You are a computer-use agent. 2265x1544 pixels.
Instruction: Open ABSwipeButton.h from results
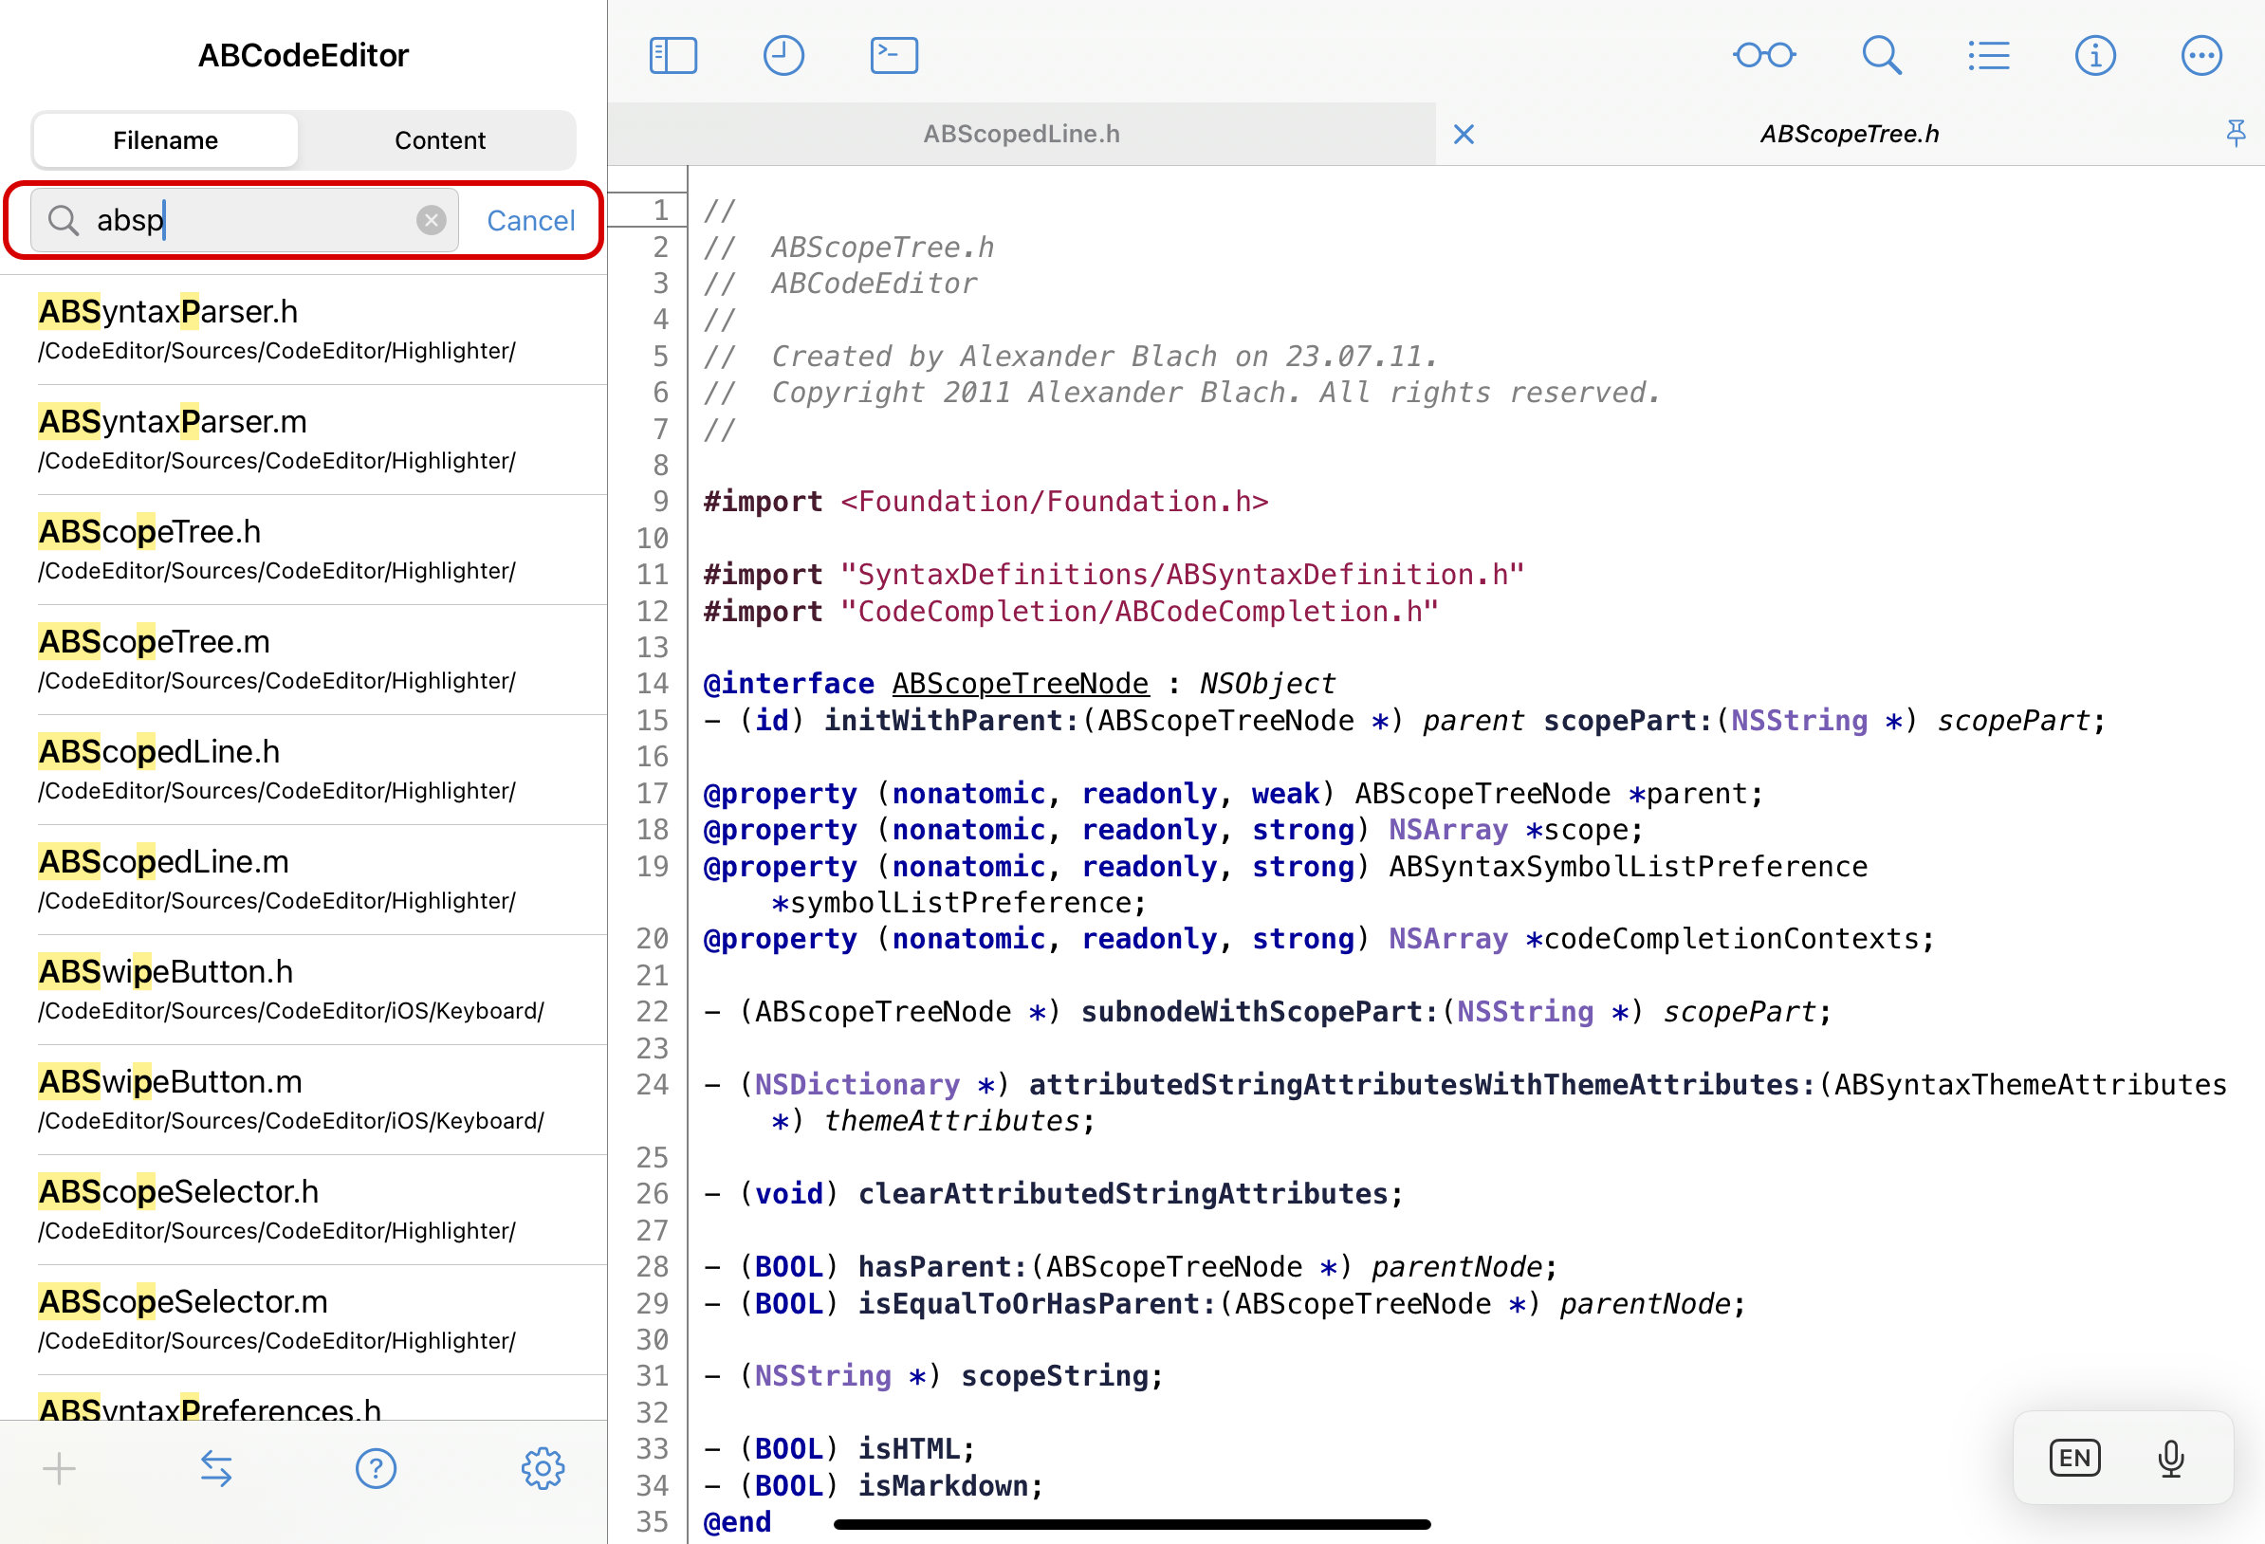[304, 990]
